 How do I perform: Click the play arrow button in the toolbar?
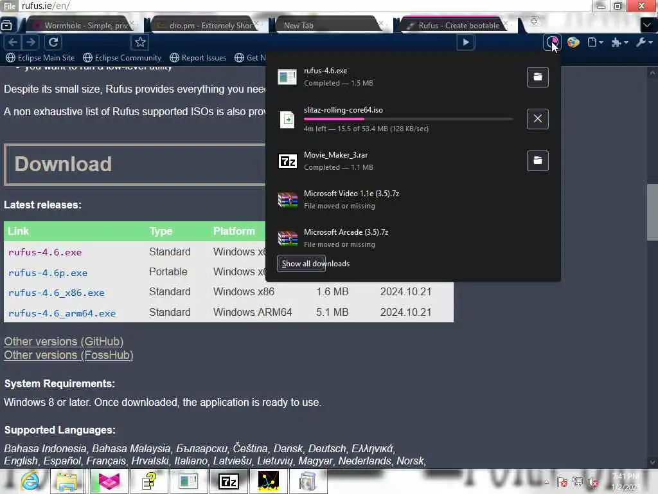point(466,42)
